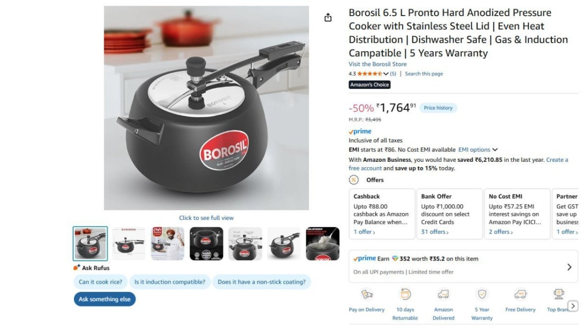Click the Ask something else button
Image resolution: width=588 pixels, height=329 pixels.
(x=105, y=299)
